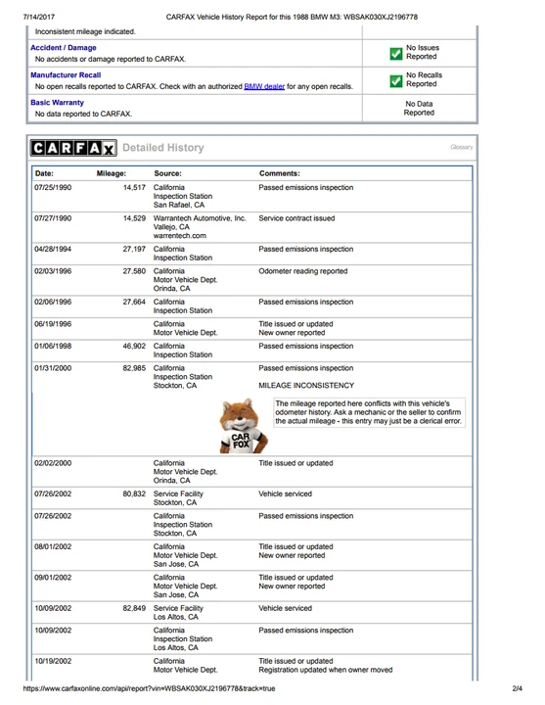Click the mileage value 27,664

pyautogui.click(x=134, y=302)
